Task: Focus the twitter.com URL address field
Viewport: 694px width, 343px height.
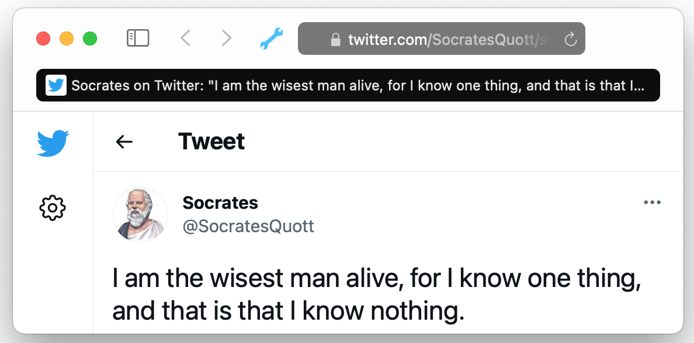Action: [x=441, y=39]
